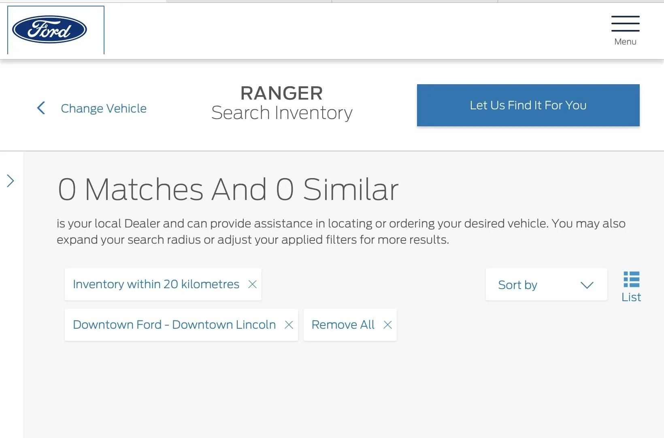Click the Downtown Ford - Downtown Lincoln label

(x=174, y=325)
